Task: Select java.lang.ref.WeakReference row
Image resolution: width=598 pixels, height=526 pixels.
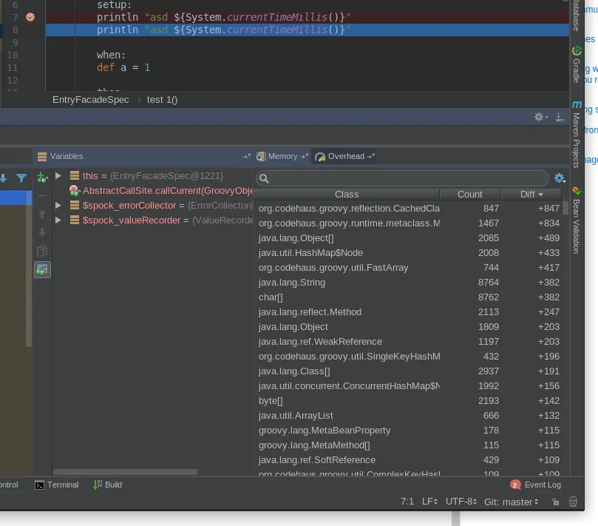Action: pos(409,342)
